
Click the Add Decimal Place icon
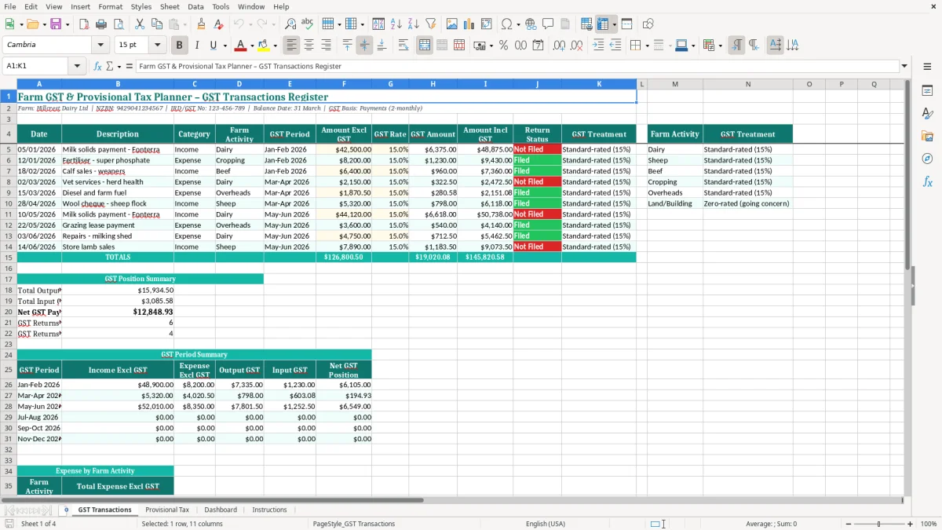(559, 46)
